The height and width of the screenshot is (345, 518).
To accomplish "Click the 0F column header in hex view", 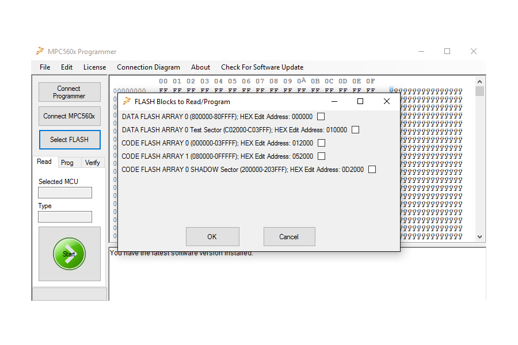I will point(370,81).
